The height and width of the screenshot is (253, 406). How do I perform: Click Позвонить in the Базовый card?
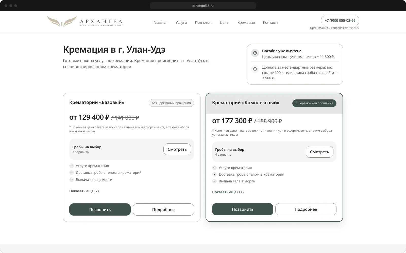pos(100,209)
